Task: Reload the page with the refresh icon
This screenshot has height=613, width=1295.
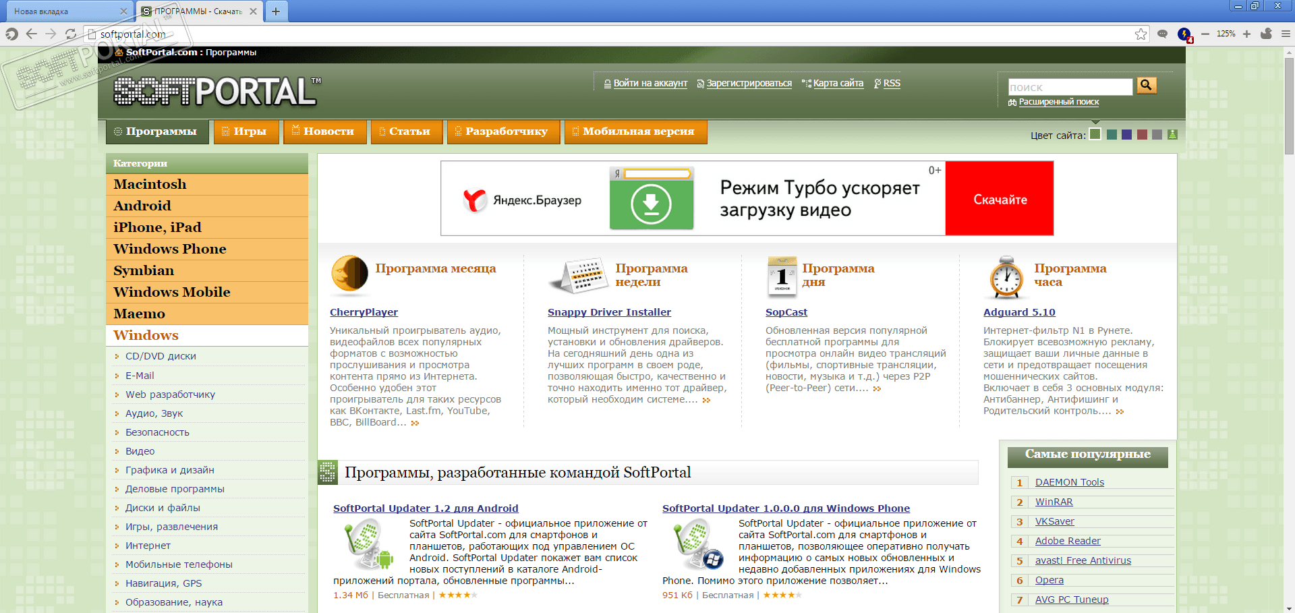Action: coord(71,34)
